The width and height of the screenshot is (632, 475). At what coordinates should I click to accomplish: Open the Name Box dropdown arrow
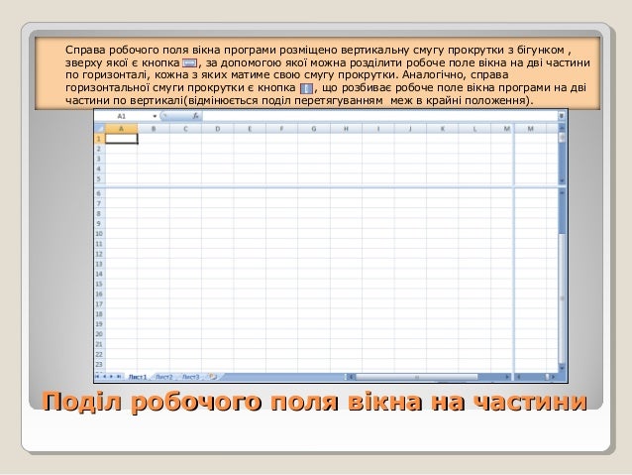click(x=155, y=116)
